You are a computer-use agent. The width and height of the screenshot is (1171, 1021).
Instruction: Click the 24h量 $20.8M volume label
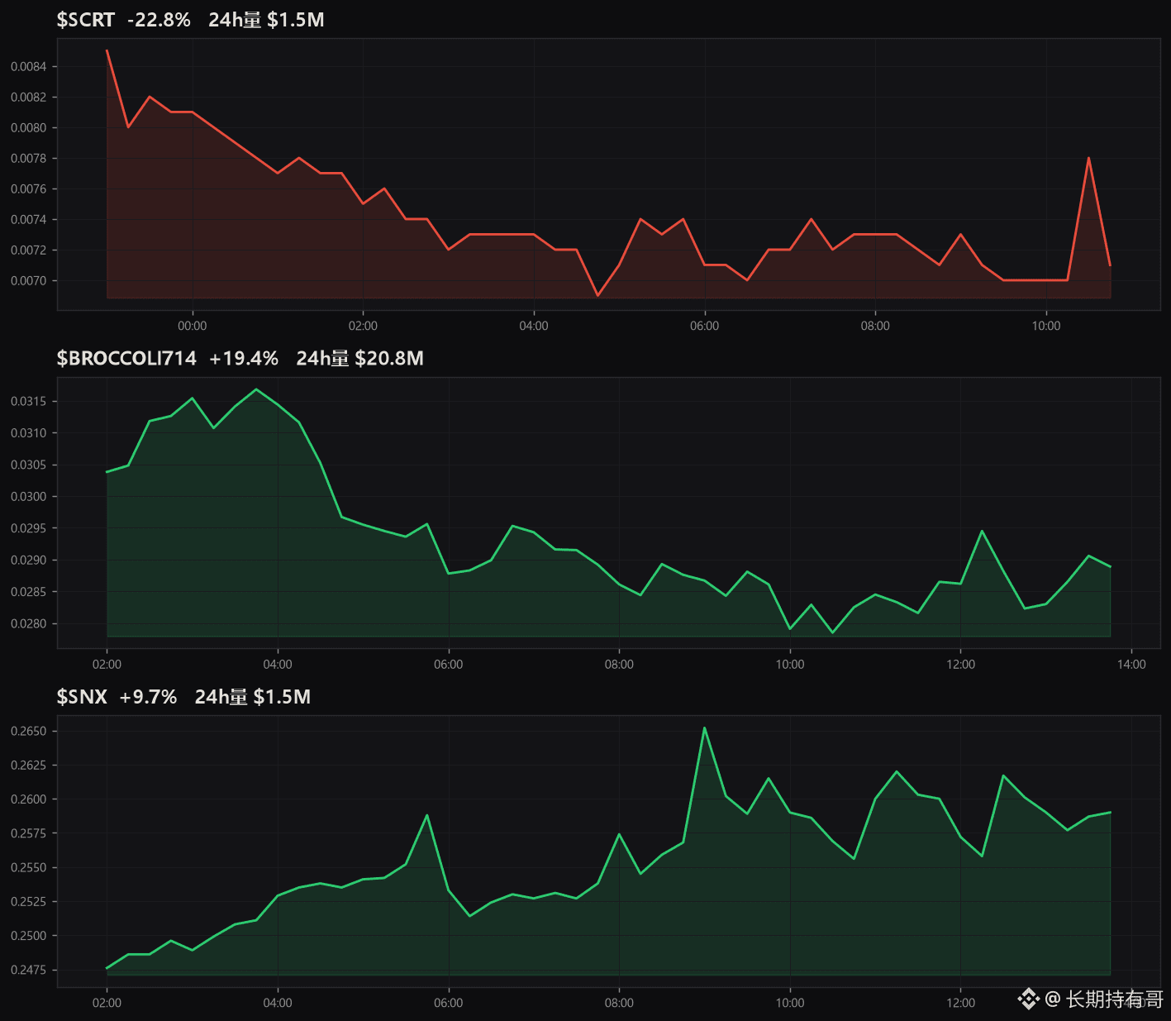360,358
